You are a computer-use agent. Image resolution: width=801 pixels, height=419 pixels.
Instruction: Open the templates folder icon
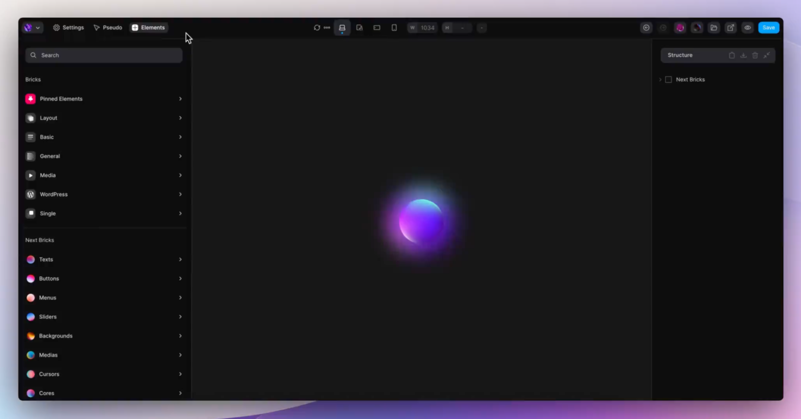pyautogui.click(x=714, y=28)
